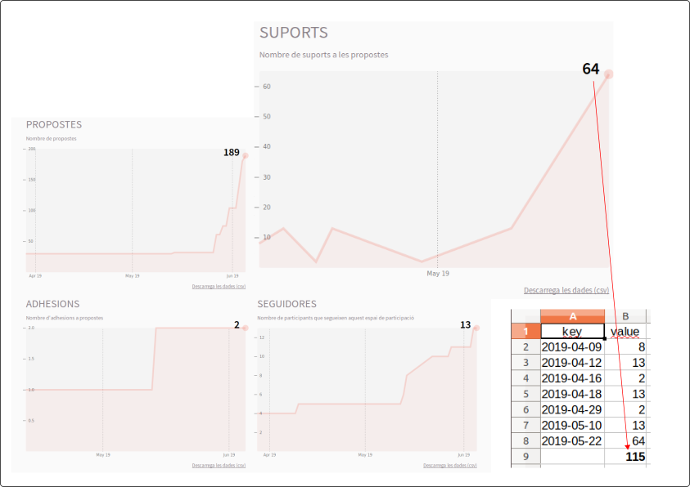Download the Seguidors data csv

[x=450, y=465]
